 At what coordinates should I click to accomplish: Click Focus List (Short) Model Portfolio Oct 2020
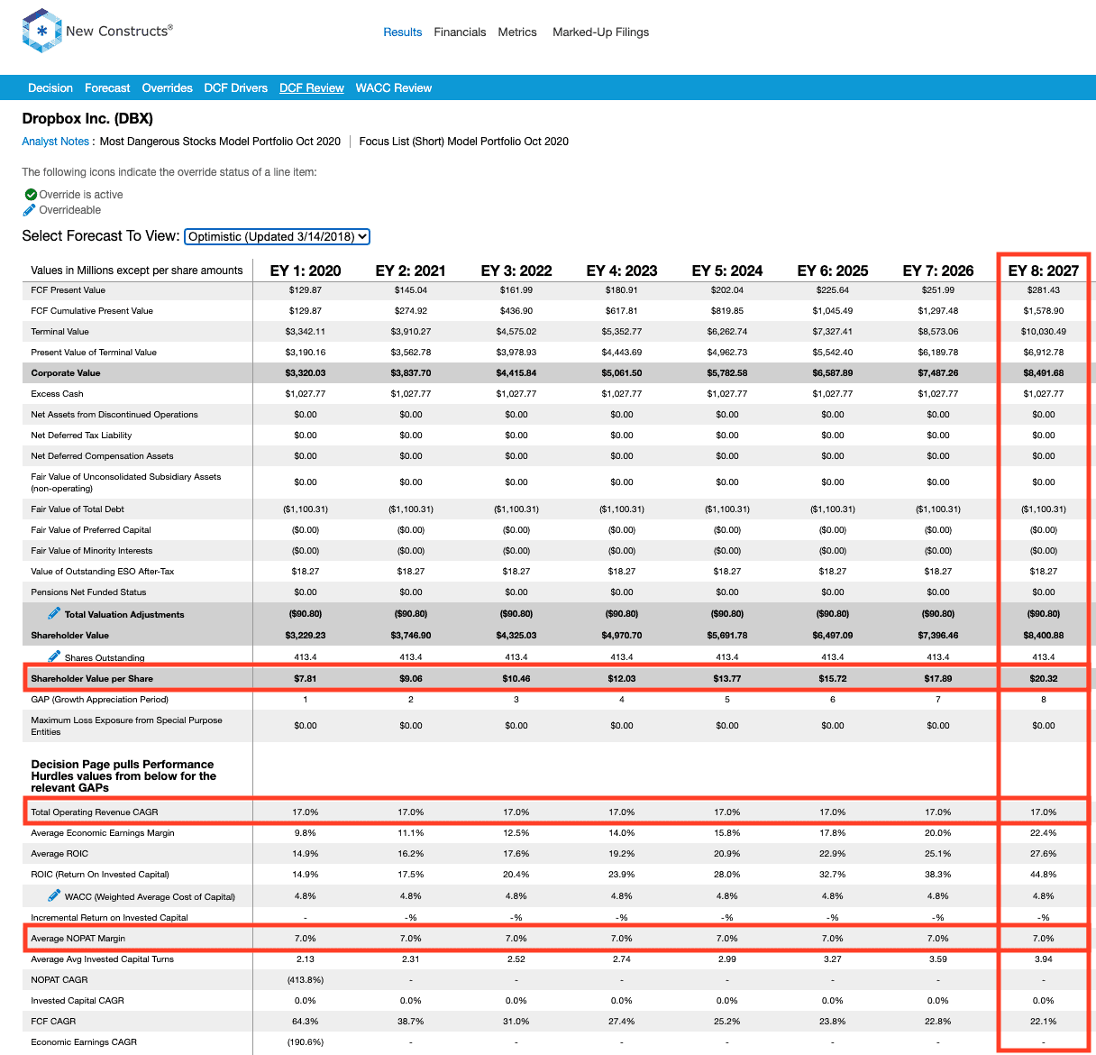[x=464, y=142]
